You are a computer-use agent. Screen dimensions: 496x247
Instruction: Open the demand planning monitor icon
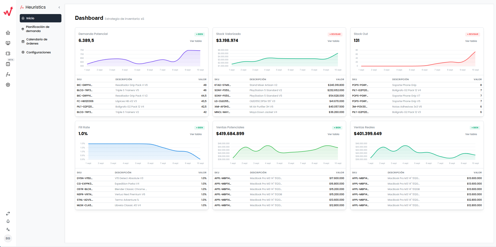point(8,43)
